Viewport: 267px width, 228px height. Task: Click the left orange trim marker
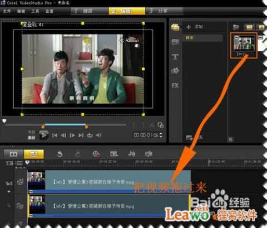pos(43,127)
